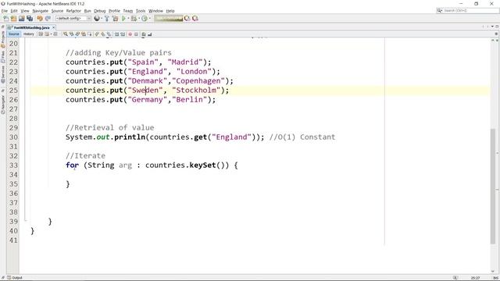Open the File menu
This screenshot has height=281, width=500.
(x=5, y=11)
